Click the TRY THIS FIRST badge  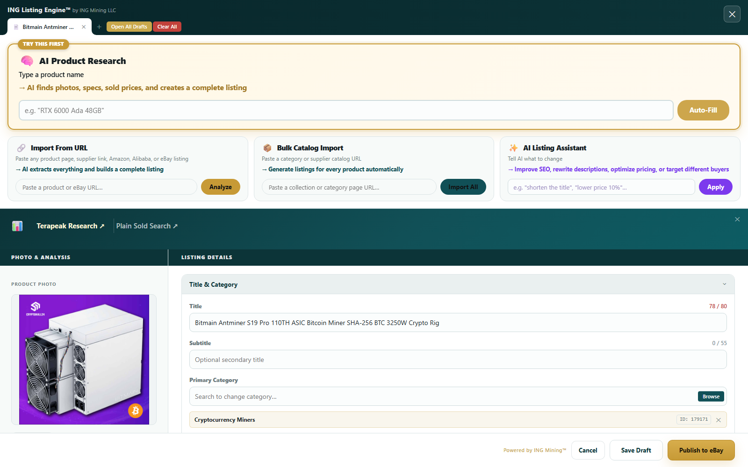point(43,44)
